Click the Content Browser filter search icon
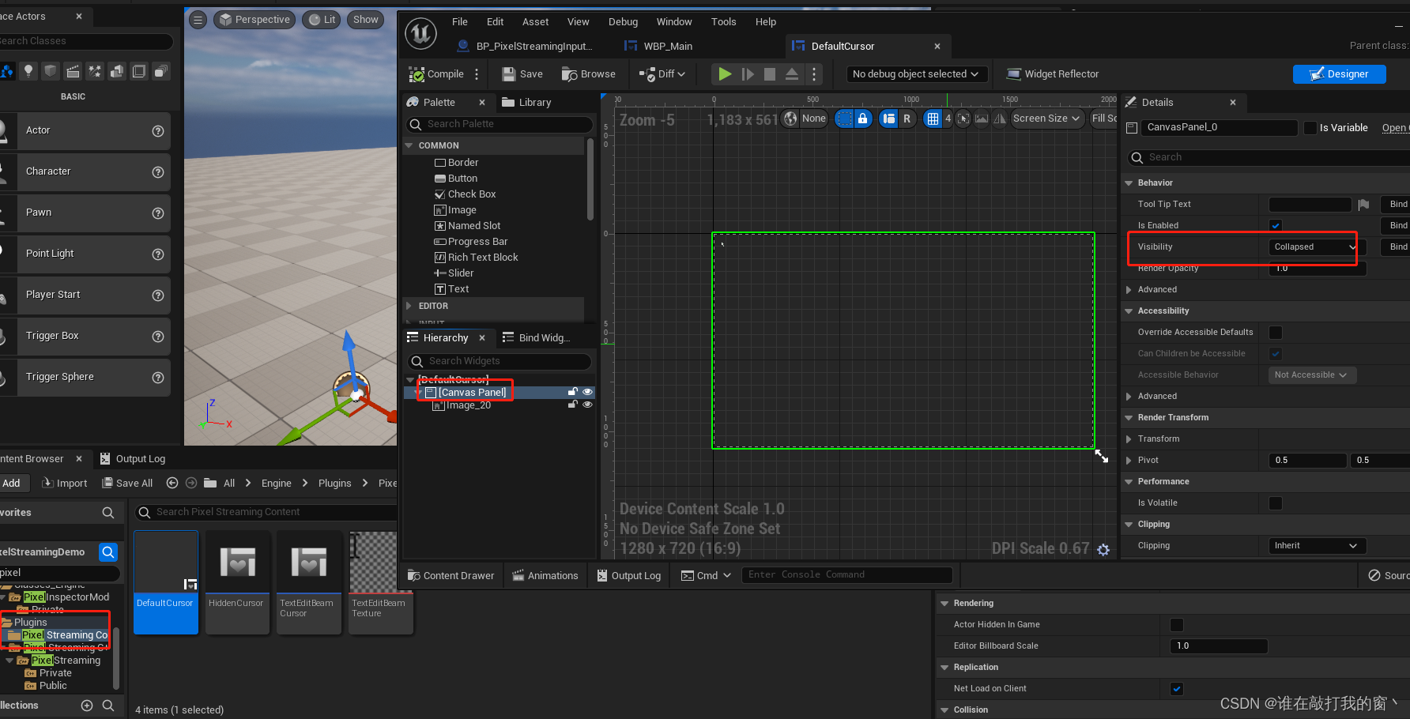 (108, 552)
